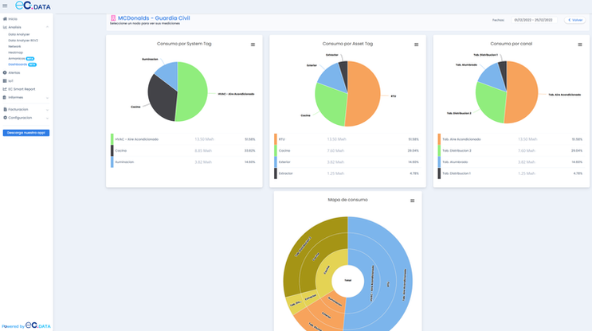The width and height of the screenshot is (592, 331).
Task: Open chart menu for Mapa de consumo
Action: [x=412, y=201]
